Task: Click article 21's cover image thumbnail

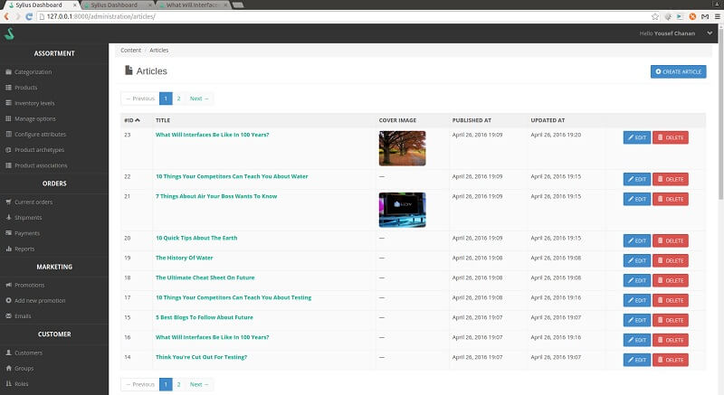Action: (402, 210)
